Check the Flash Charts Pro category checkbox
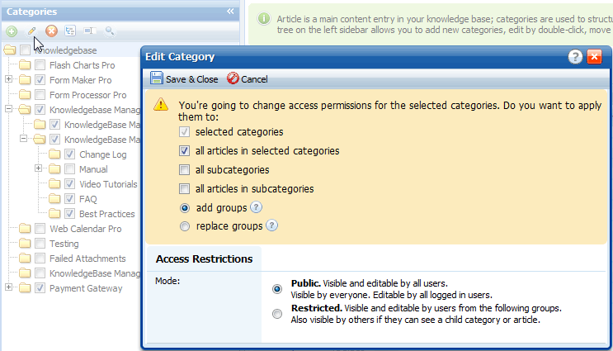613x351 pixels. (x=40, y=65)
